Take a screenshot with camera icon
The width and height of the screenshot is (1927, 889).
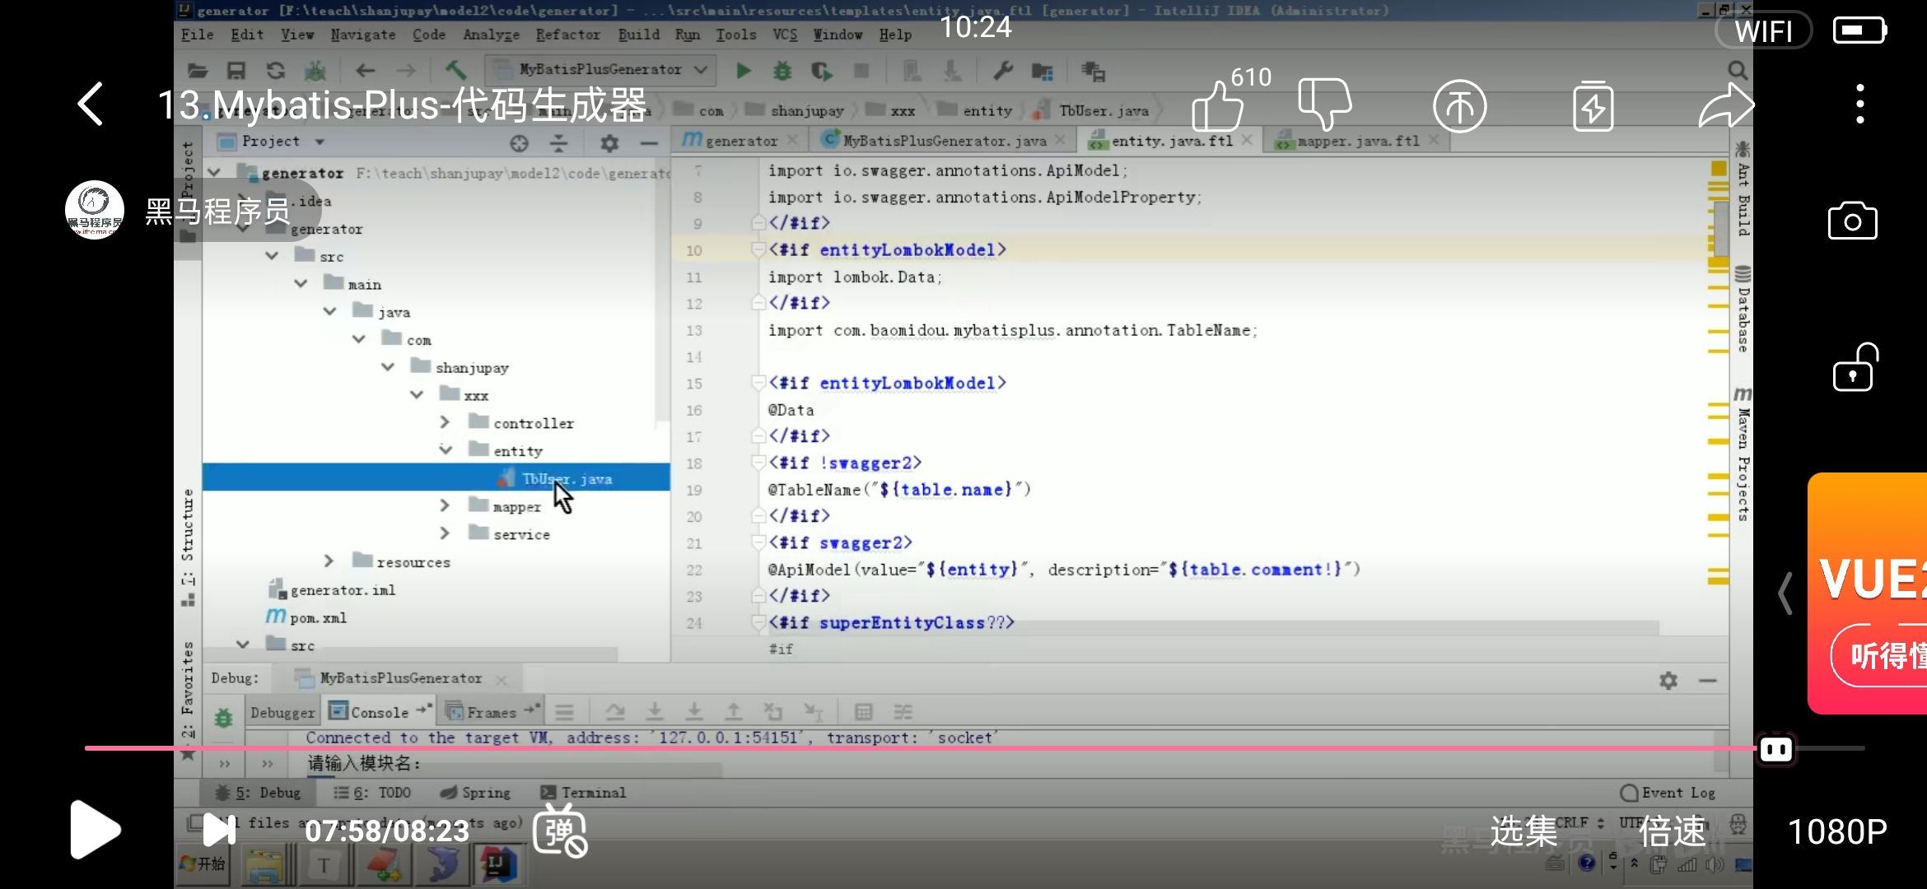(1852, 221)
